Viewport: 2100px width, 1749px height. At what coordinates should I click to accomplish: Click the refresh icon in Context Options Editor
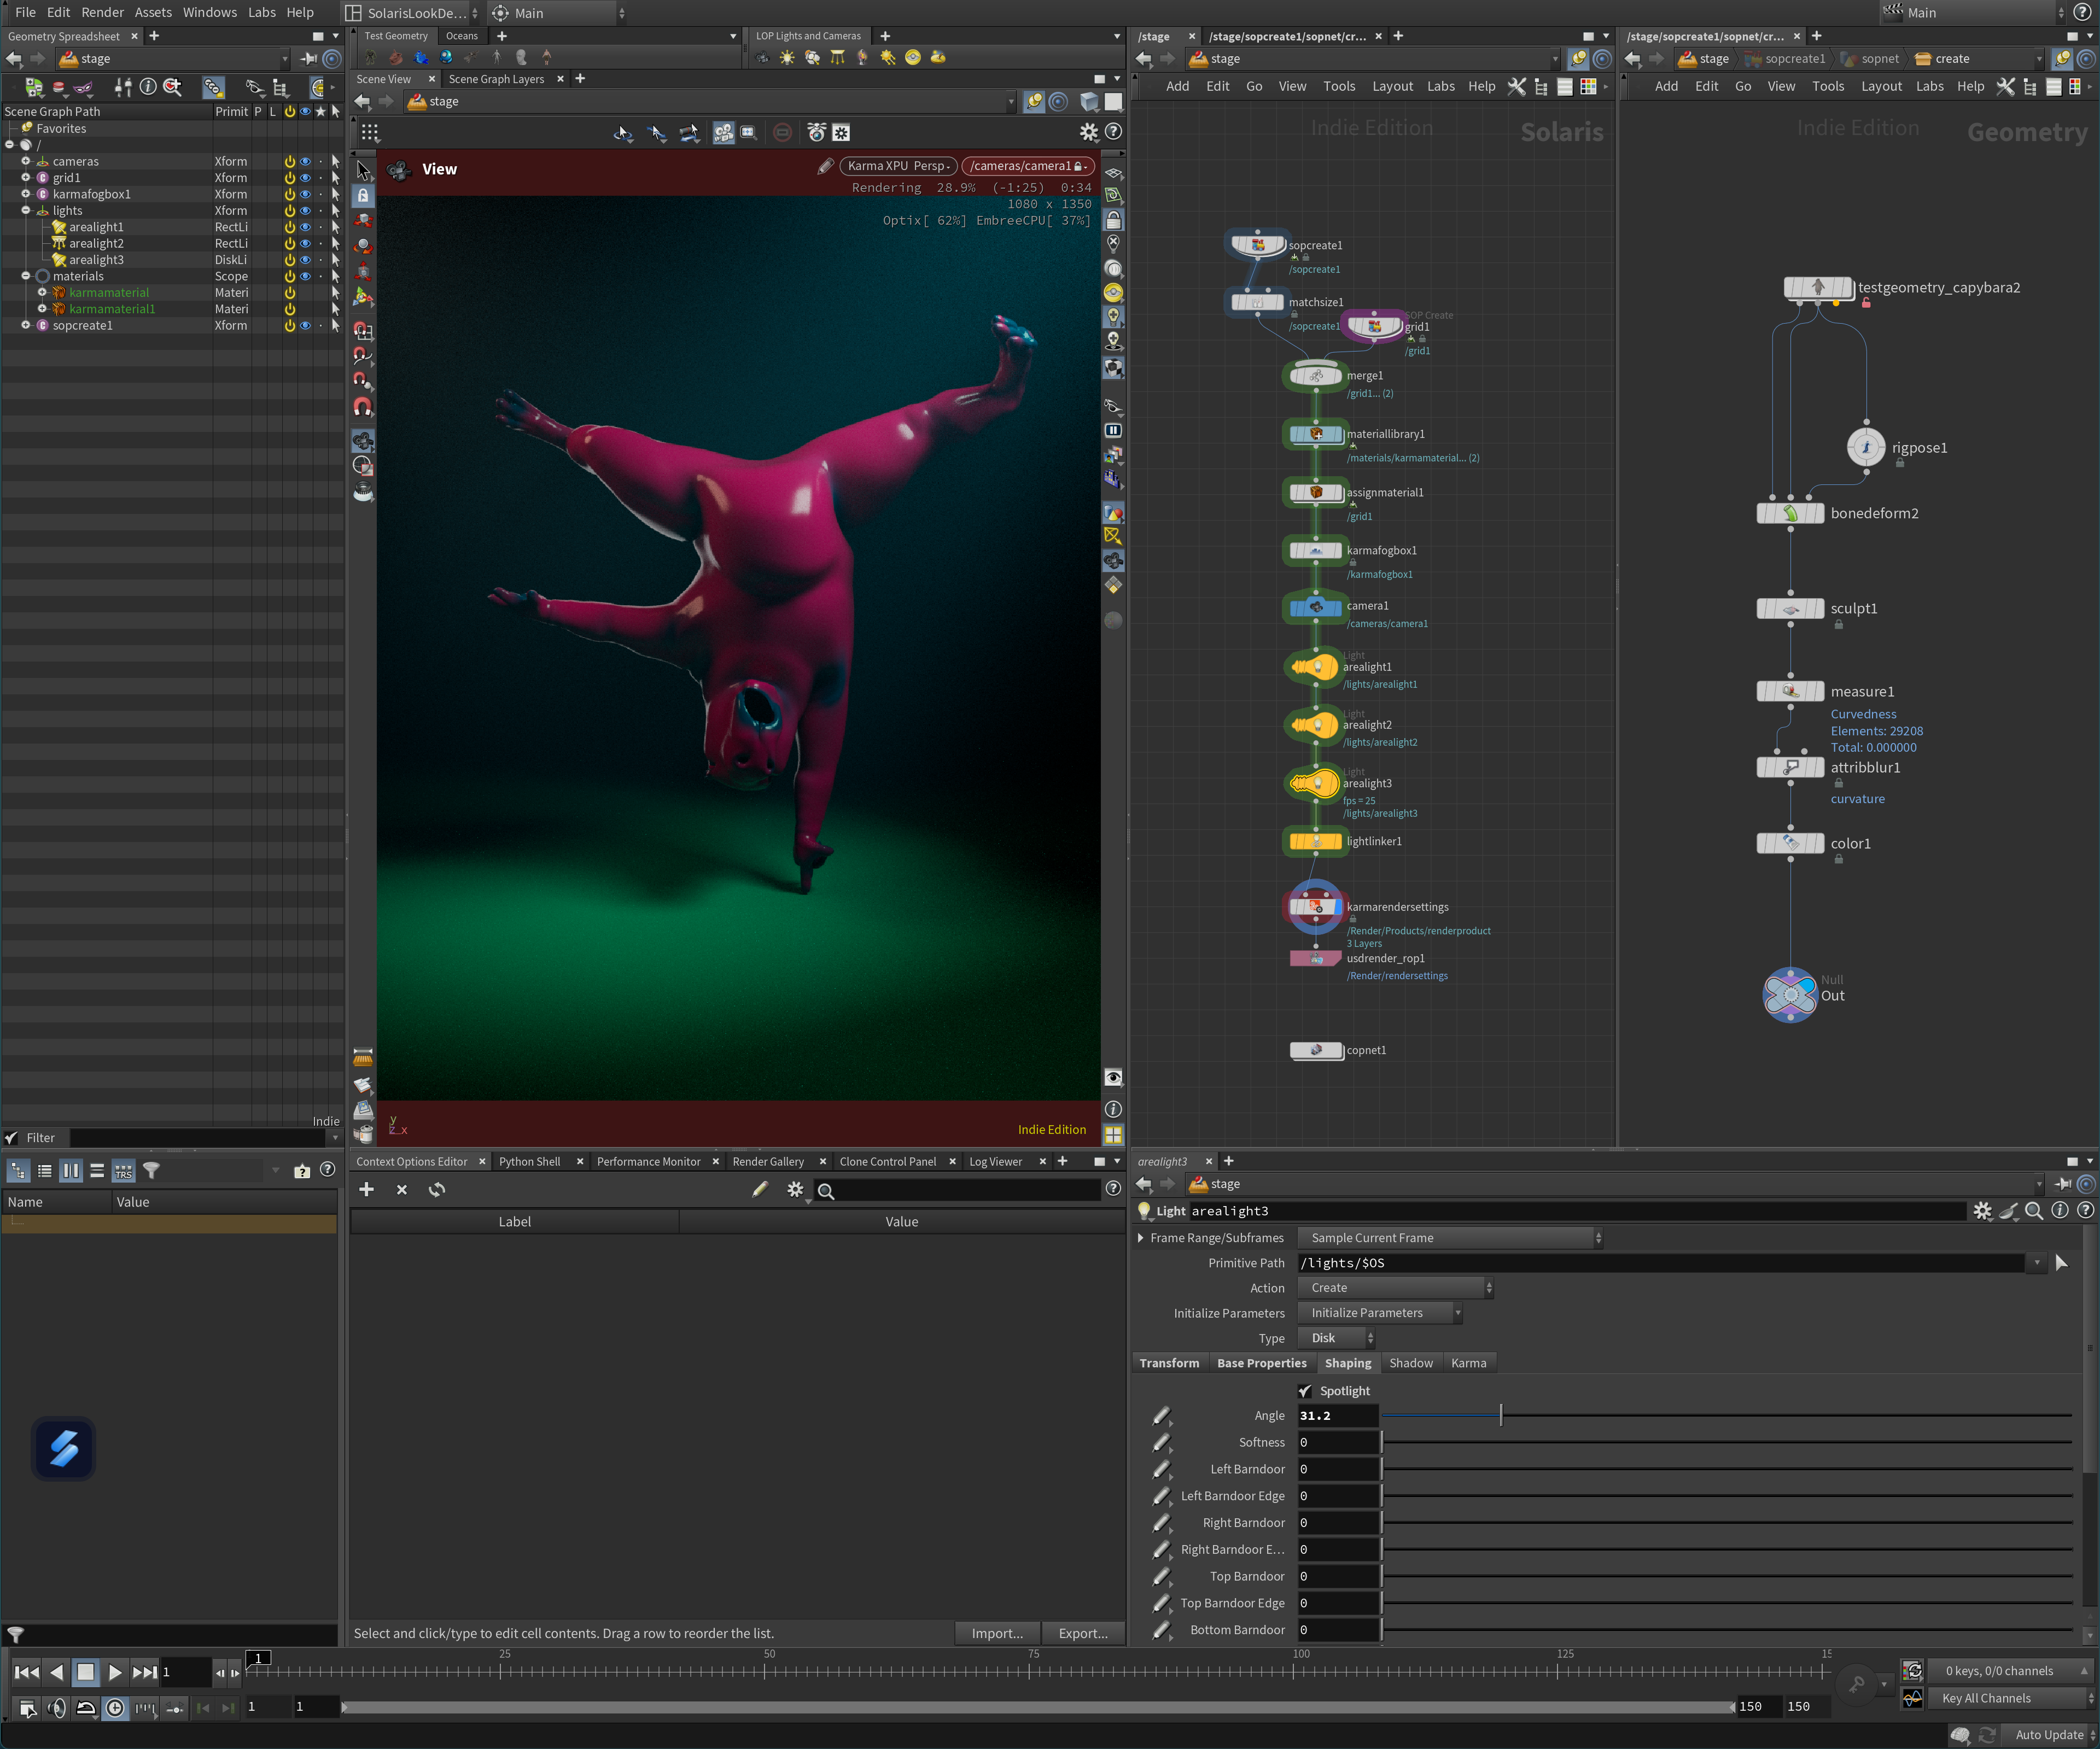coord(437,1189)
